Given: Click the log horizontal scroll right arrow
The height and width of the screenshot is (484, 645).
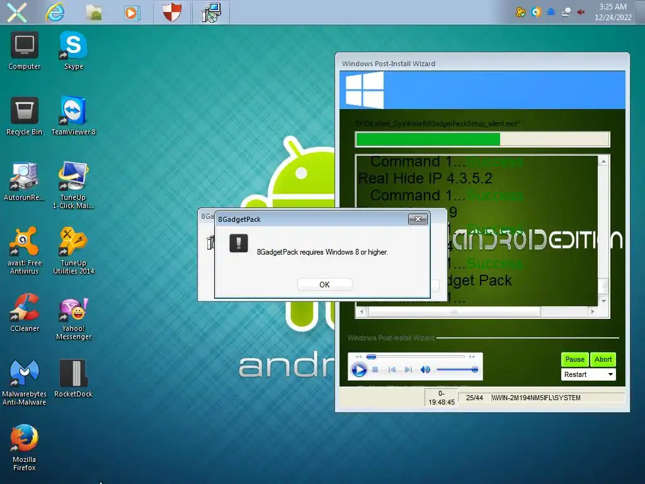Looking at the screenshot, I should [592, 311].
